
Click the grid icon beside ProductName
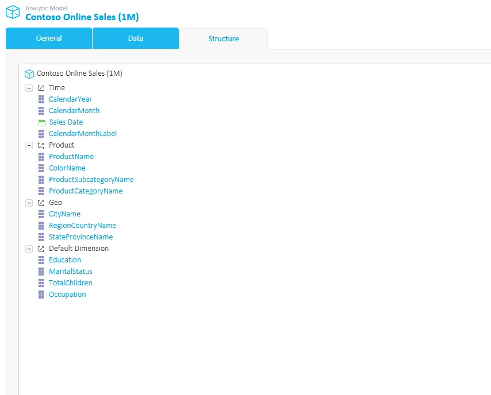coord(41,157)
